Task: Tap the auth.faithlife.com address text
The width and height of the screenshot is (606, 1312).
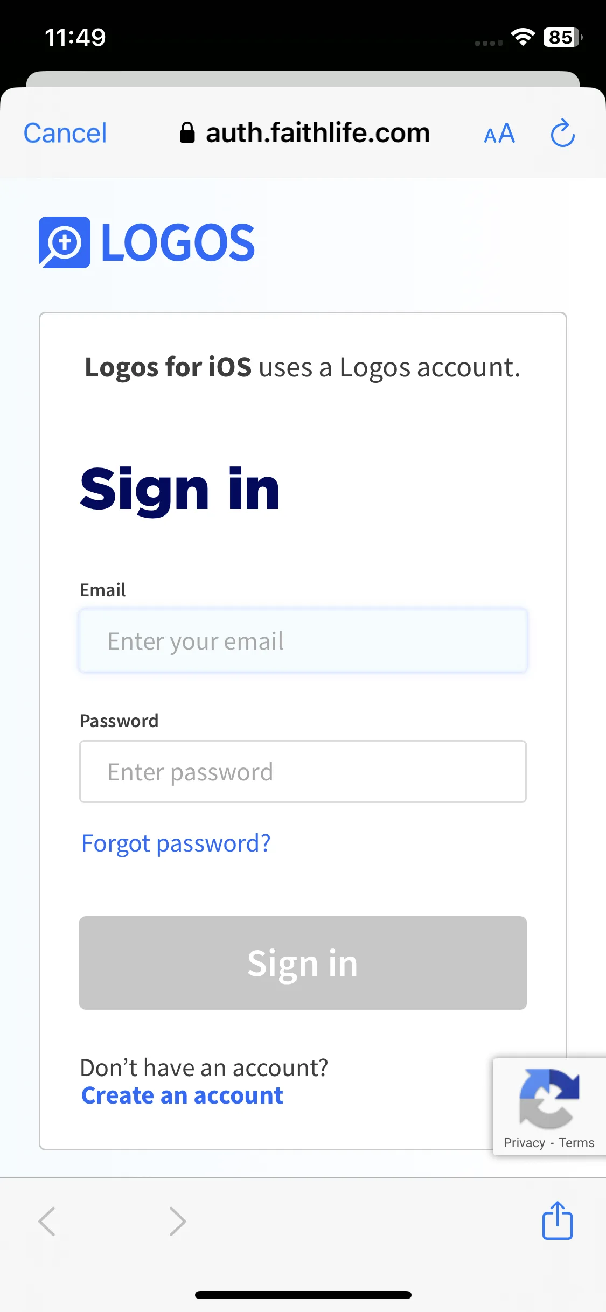Action: click(318, 133)
